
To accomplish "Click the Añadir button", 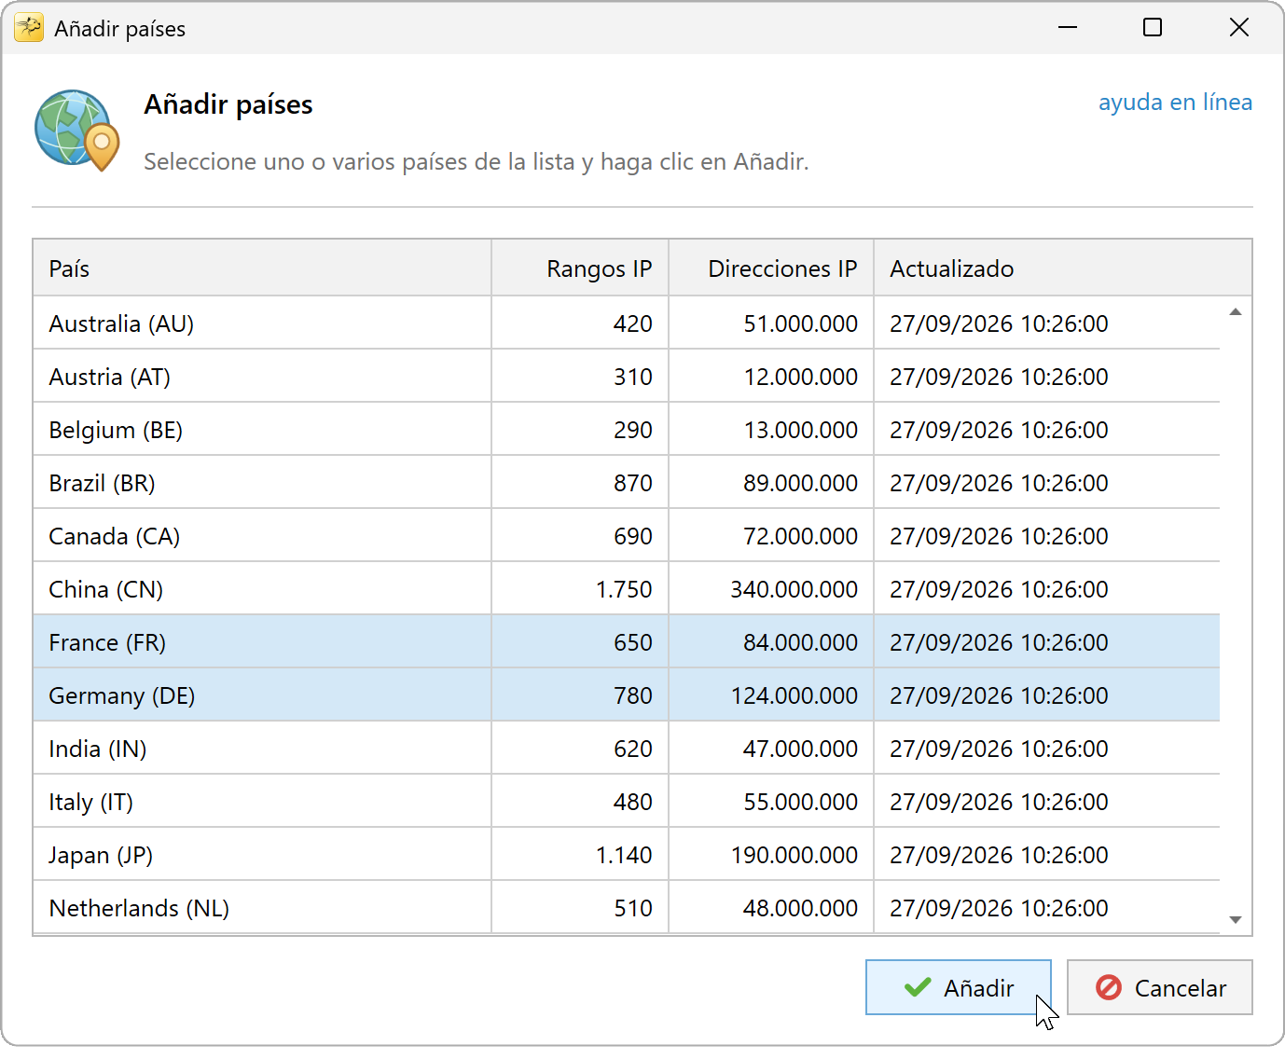I will 959,987.
